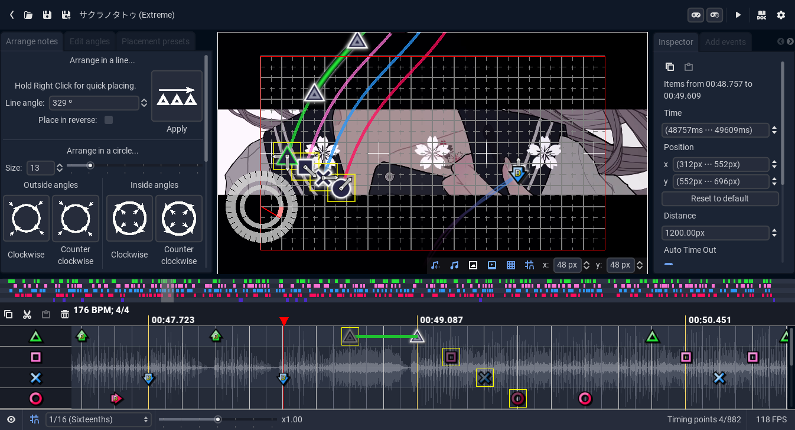This screenshot has width=795, height=430.
Task: Move the playback speed slider handle
Action: coord(218,419)
